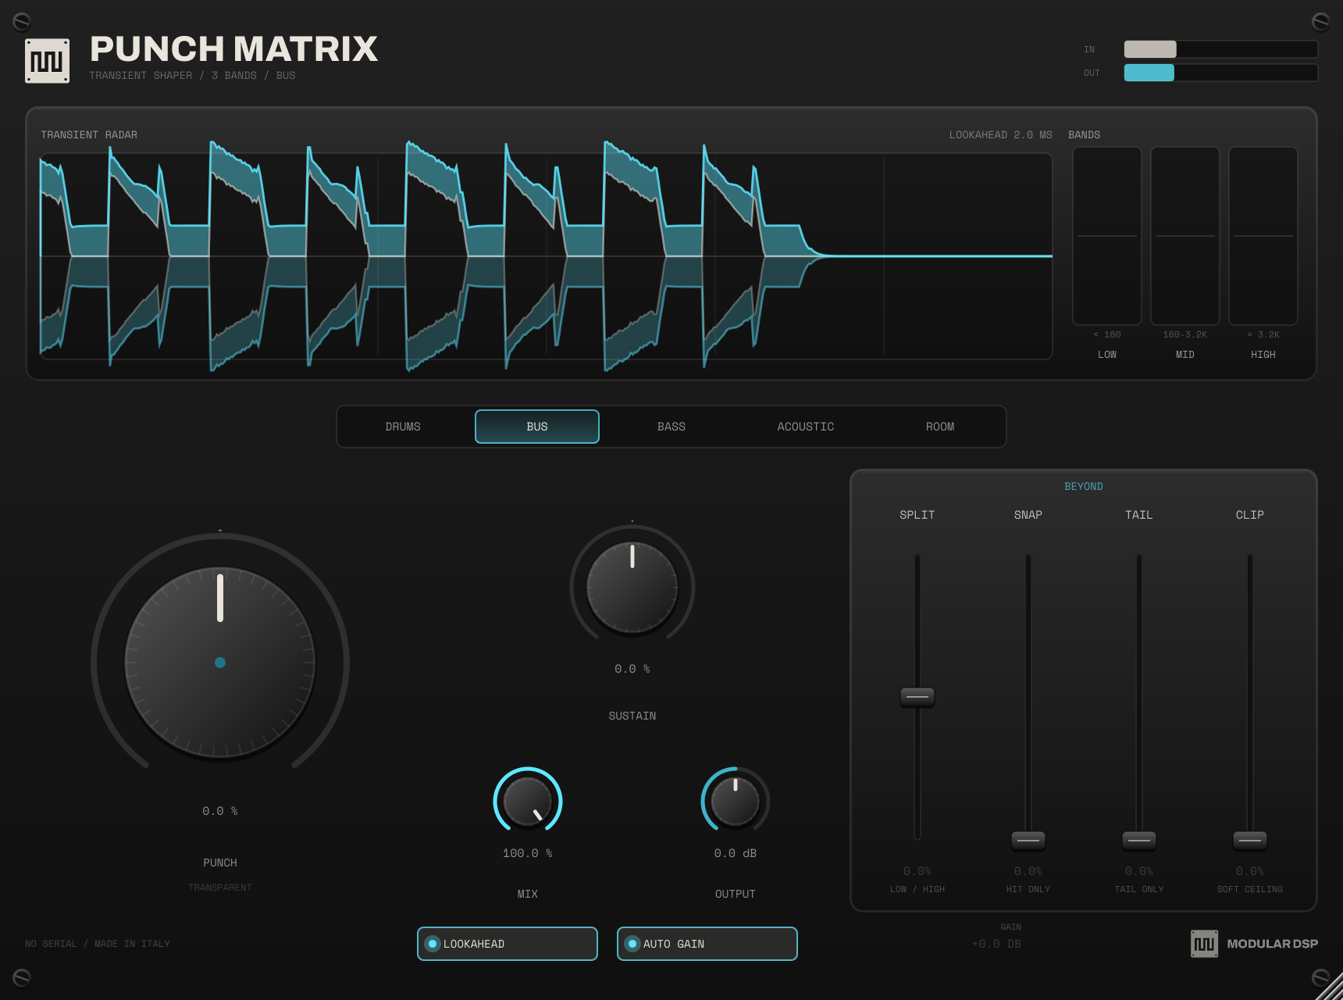Click the IN level meter

pyautogui.click(x=1220, y=49)
